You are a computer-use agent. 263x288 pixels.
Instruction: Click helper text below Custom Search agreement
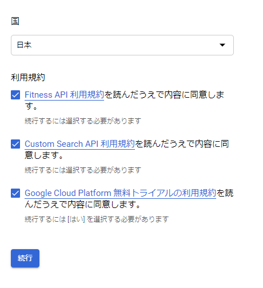pyautogui.click(x=83, y=170)
